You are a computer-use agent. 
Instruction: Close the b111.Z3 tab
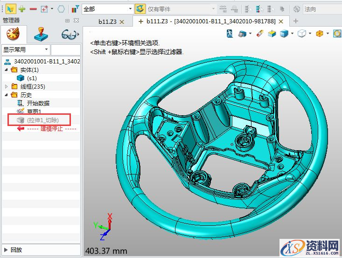281,21
